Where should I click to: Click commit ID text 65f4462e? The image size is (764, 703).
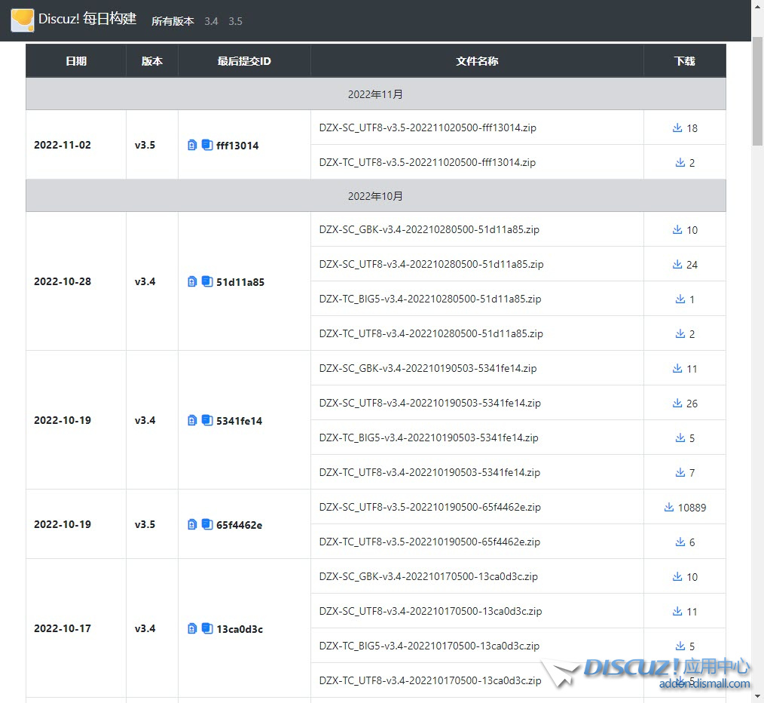click(x=240, y=525)
